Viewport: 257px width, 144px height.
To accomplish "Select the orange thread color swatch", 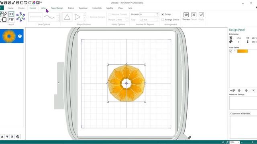I will tap(243, 51).
